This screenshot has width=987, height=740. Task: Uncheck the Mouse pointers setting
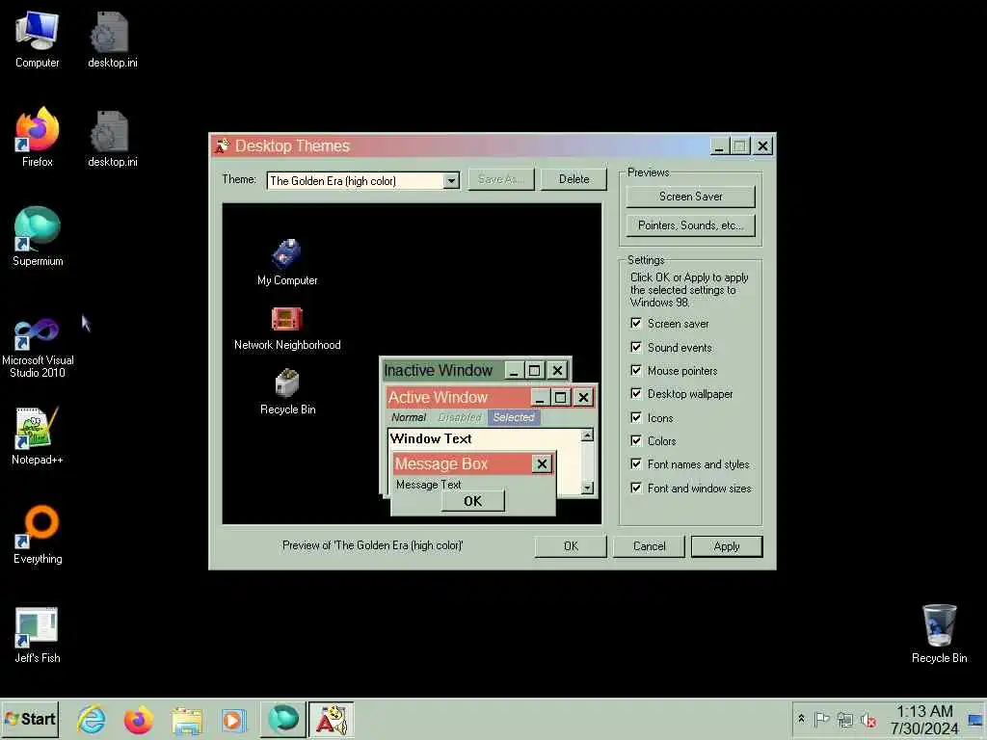[636, 371]
